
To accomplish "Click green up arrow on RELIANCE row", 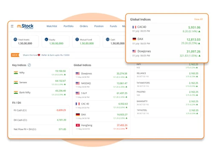I will (197, 76).
